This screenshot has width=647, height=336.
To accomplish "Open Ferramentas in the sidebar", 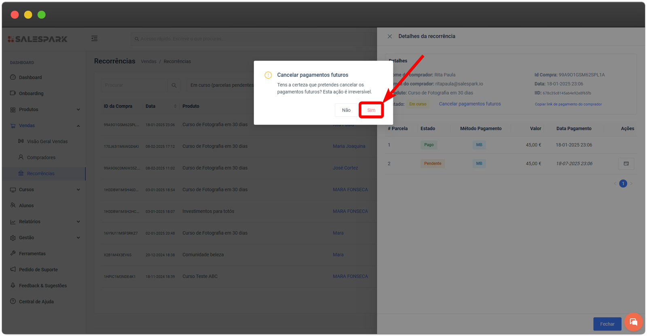I will (32, 254).
